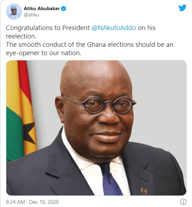Open the tweet info icon

[x=183, y=202]
